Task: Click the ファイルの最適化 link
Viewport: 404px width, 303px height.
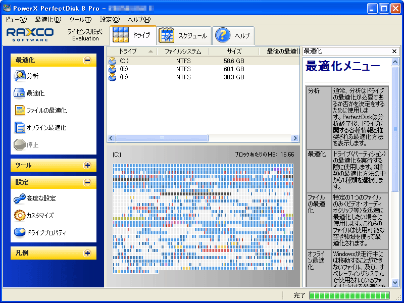Action: click(x=46, y=111)
